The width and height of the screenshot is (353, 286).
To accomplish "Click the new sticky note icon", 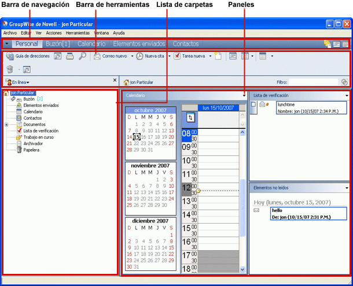I will [x=218, y=56].
